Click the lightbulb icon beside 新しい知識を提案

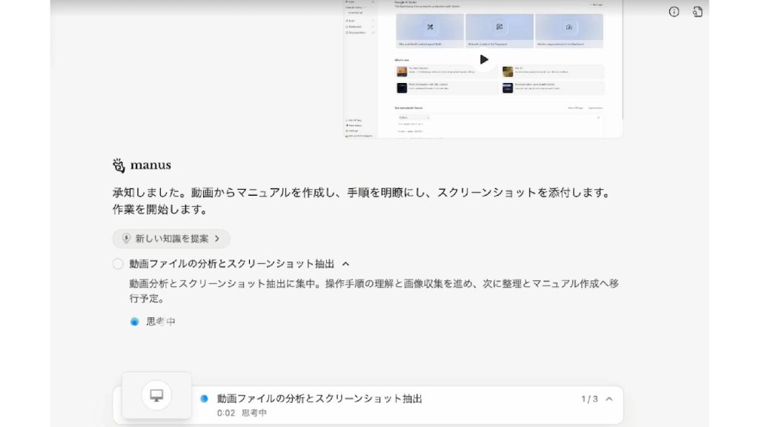point(126,239)
